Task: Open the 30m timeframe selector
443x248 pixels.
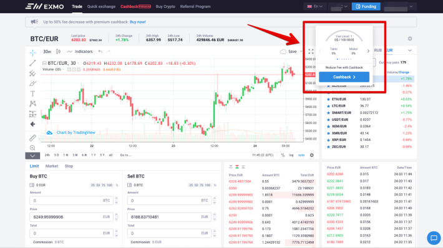Action: click(x=47, y=52)
